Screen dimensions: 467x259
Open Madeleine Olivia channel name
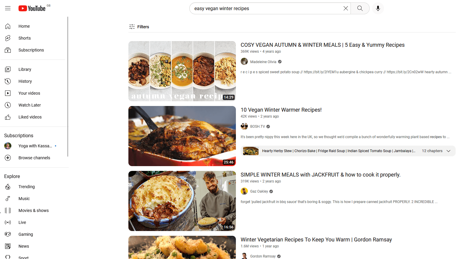coord(263,62)
